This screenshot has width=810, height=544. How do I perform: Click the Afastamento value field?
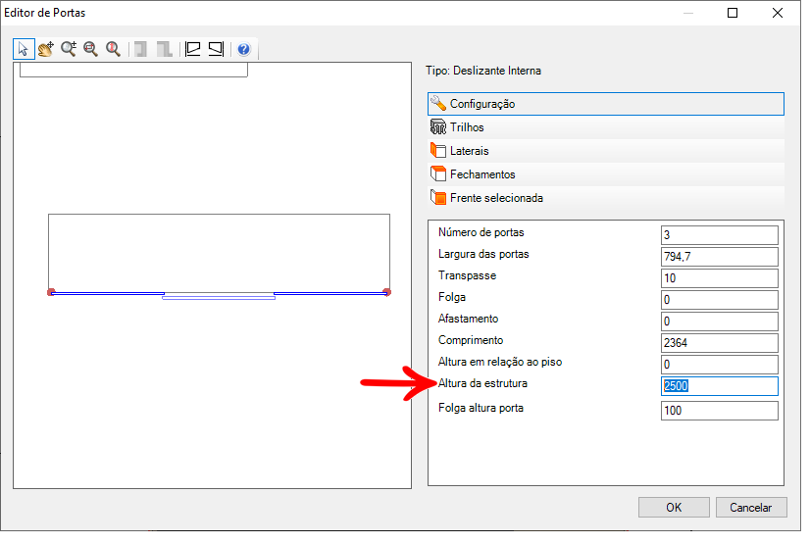719,321
